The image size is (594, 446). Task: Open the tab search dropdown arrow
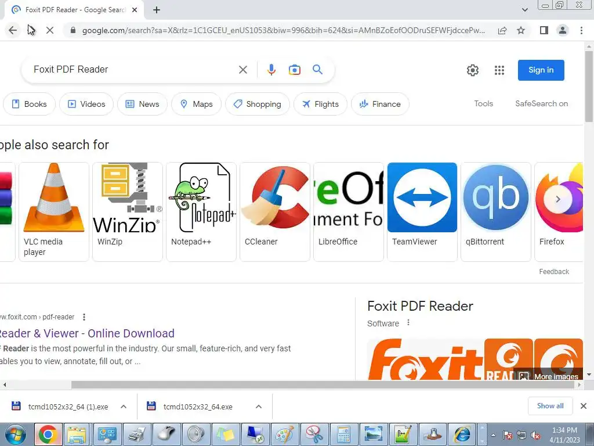tap(524, 10)
